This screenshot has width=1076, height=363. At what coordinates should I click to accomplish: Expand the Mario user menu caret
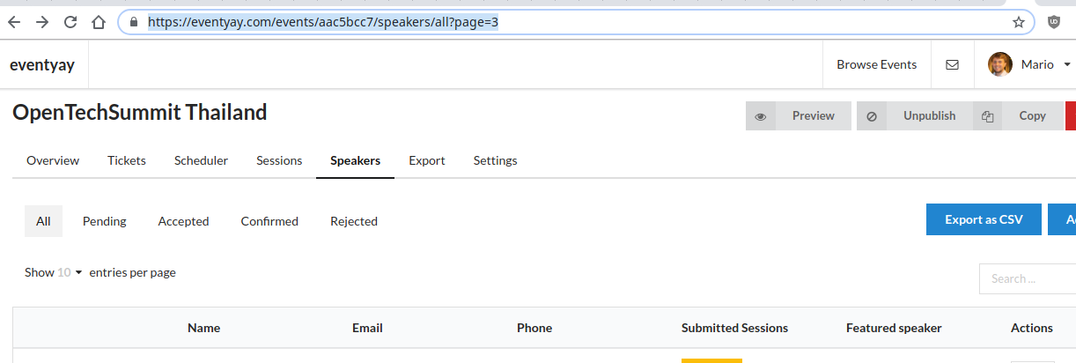click(x=1066, y=64)
